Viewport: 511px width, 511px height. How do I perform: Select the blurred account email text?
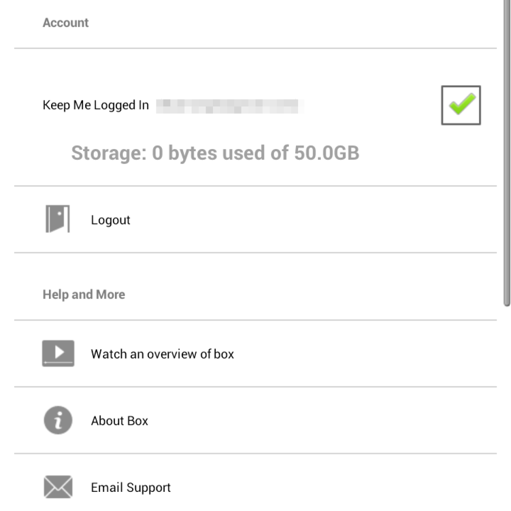click(230, 106)
